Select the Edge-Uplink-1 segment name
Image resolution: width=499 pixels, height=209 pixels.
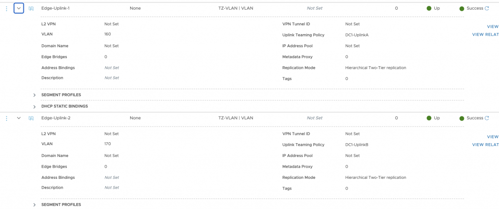tap(56, 8)
